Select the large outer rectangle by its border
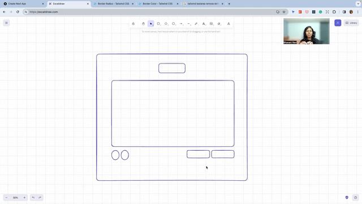The image size is (362, 204). click(x=172, y=54)
